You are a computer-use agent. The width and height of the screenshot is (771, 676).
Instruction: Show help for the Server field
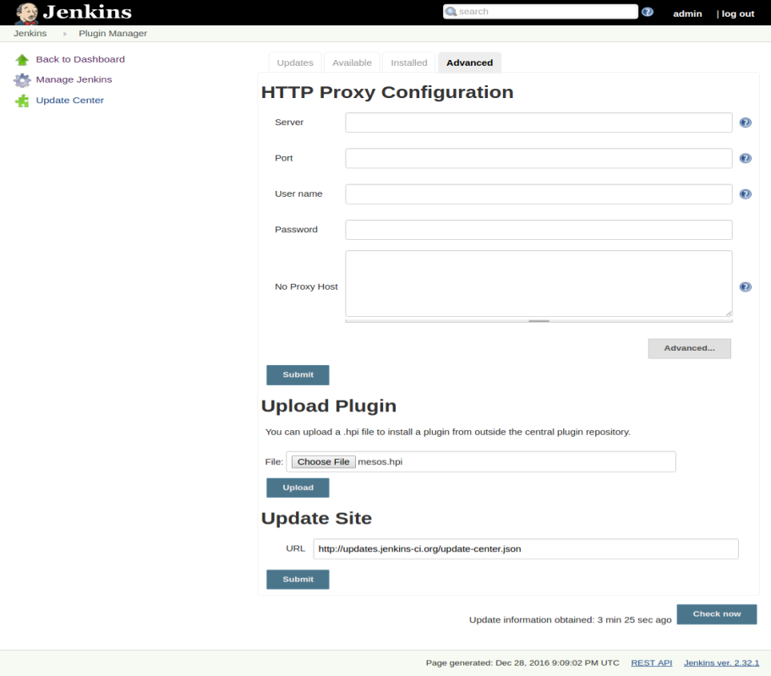click(x=746, y=123)
